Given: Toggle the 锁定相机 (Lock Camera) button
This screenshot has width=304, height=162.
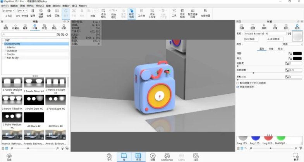Looking at the screenshot, I should point(132,14).
